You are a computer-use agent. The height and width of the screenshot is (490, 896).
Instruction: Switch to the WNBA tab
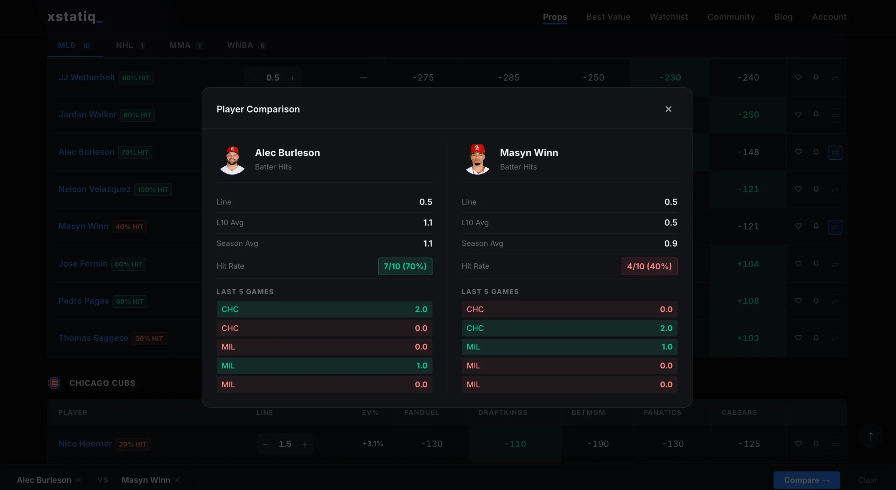(x=246, y=46)
